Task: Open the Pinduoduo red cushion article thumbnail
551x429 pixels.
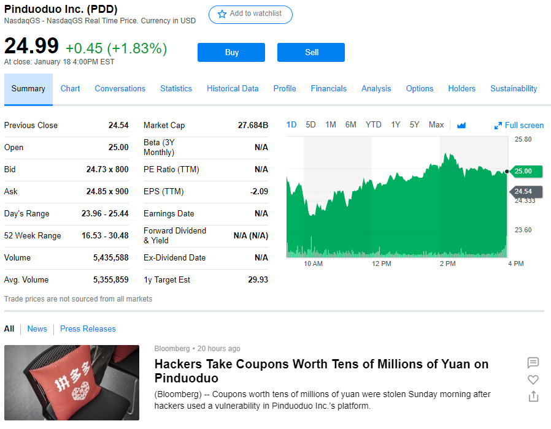Action: pyautogui.click(x=72, y=382)
